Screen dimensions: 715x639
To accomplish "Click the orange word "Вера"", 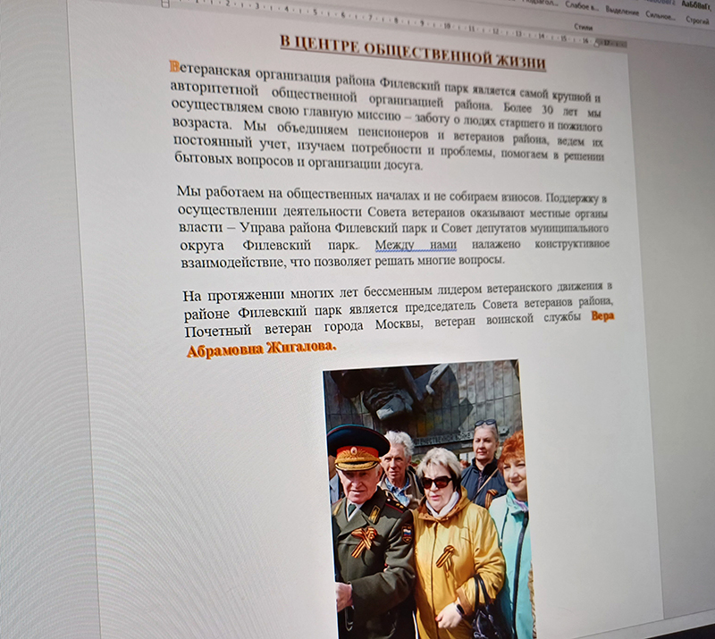I will [x=602, y=315].
